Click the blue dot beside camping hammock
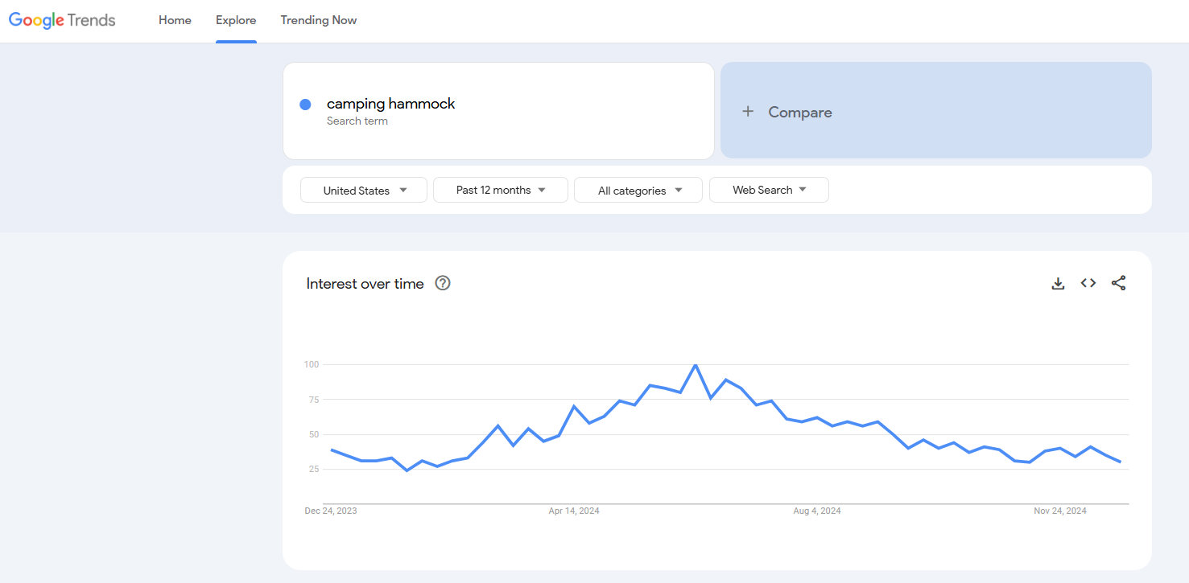 tap(305, 105)
